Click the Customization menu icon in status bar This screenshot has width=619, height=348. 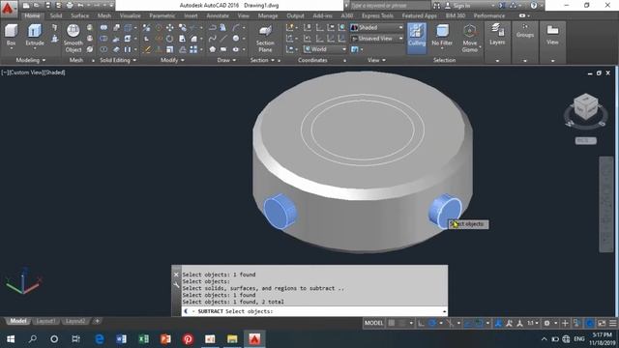click(x=612, y=323)
